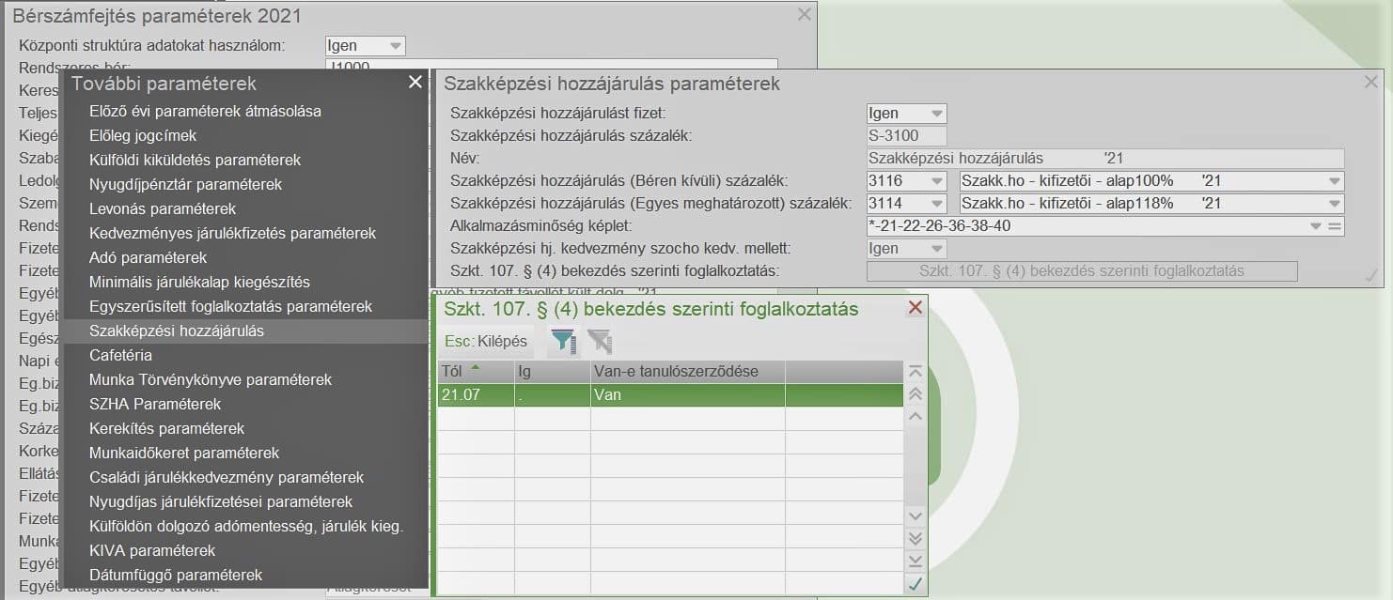Expand the Szakk.ho kifizetői alap118% dropdown
Viewport: 1393px width, 600px height.
click(1334, 204)
